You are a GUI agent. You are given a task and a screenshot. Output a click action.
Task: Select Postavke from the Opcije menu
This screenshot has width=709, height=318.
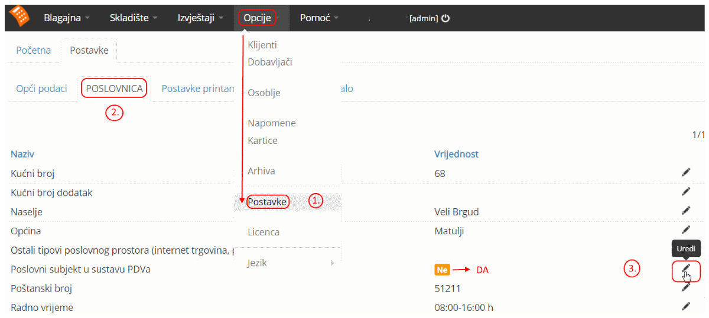(267, 202)
